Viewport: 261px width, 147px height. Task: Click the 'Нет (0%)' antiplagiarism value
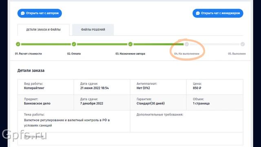click(143, 88)
